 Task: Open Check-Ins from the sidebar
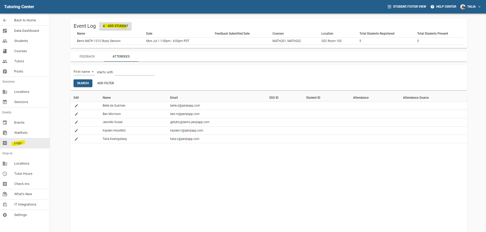pos(22,184)
